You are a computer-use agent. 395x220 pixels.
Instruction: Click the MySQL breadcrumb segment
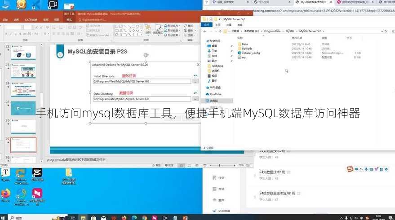290,31
